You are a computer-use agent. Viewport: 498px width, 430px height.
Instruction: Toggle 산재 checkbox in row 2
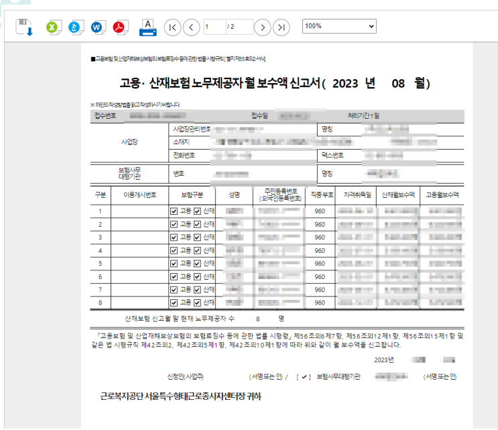tap(197, 224)
